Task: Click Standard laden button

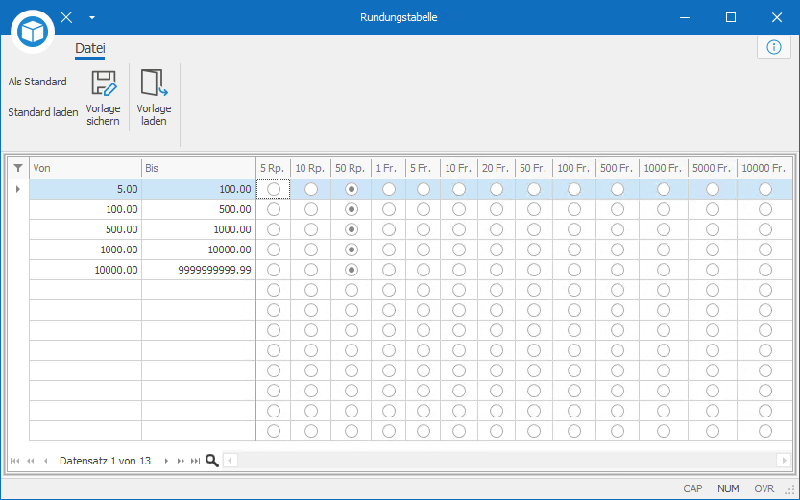Action: [43, 112]
